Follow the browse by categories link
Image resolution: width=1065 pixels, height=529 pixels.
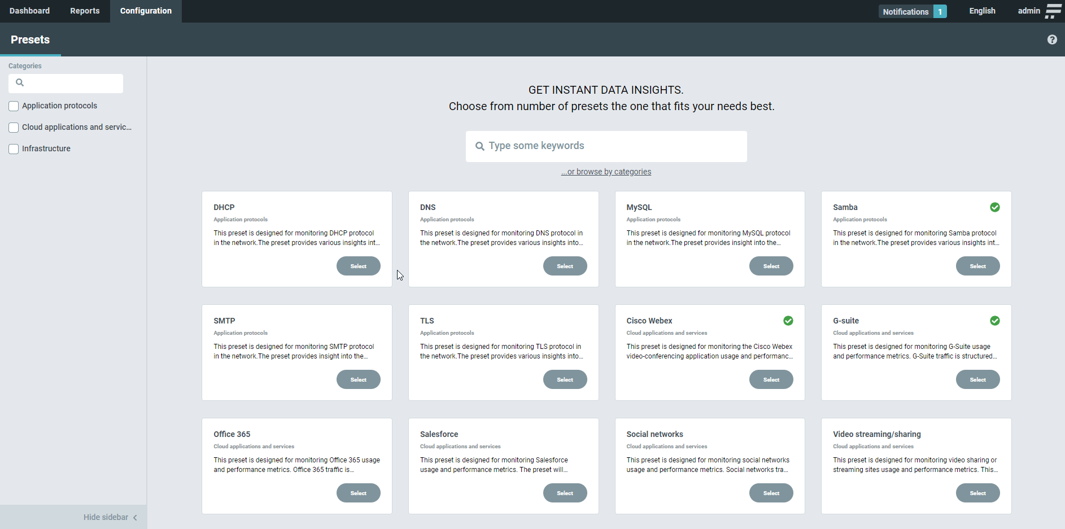coord(606,172)
